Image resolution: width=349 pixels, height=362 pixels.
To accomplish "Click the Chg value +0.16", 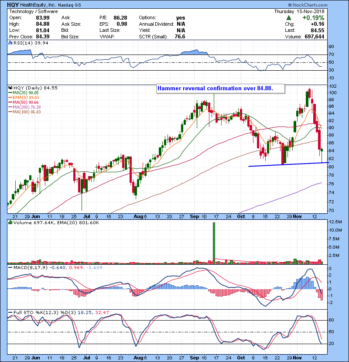I will click(317, 24).
